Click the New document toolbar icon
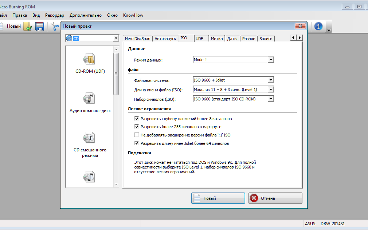 (x=1, y=26)
